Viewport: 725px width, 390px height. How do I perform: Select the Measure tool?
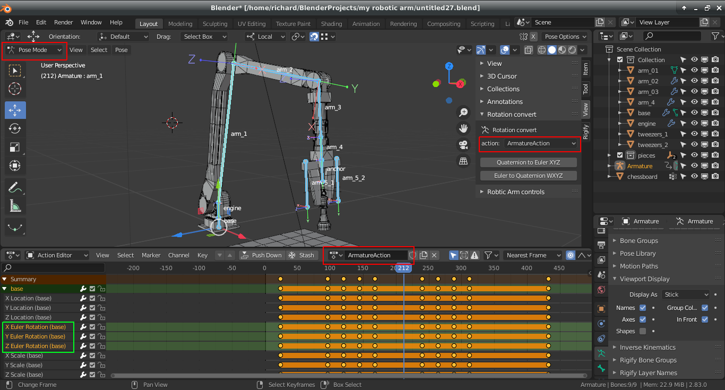coord(14,205)
